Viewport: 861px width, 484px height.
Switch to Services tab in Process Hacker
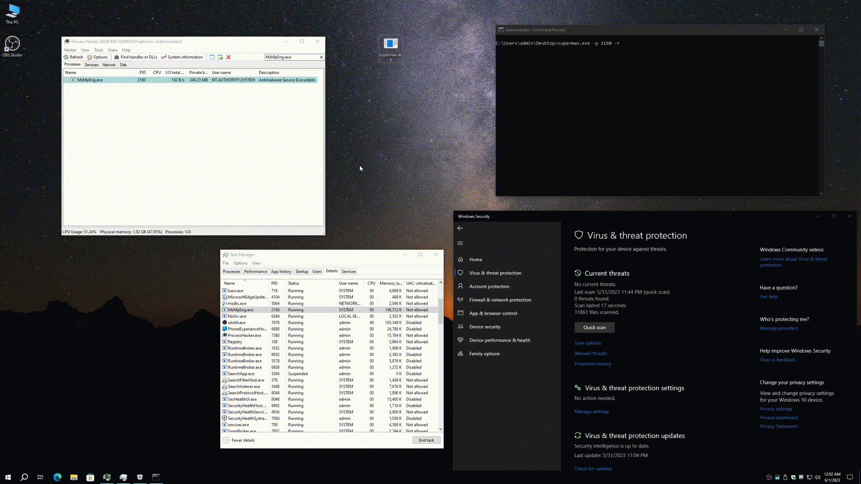point(91,65)
